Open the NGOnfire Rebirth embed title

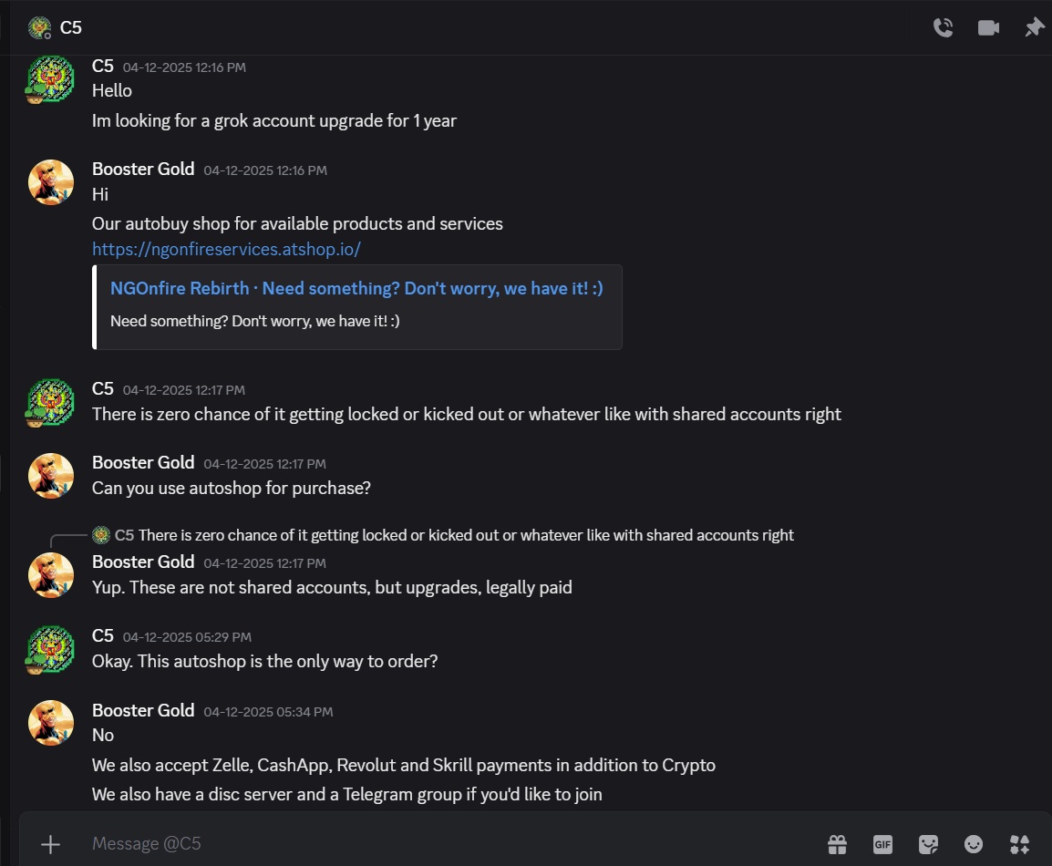[356, 288]
